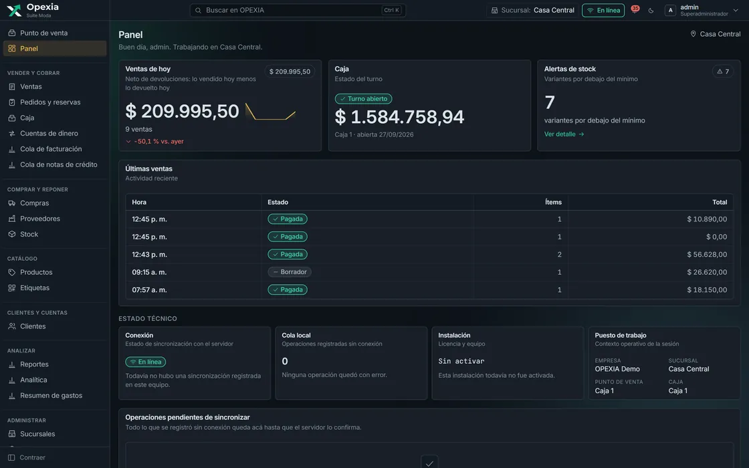The image size is (749, 468).
Task: Collapse sidebar with Contraer
Action: tap(27, 457)
